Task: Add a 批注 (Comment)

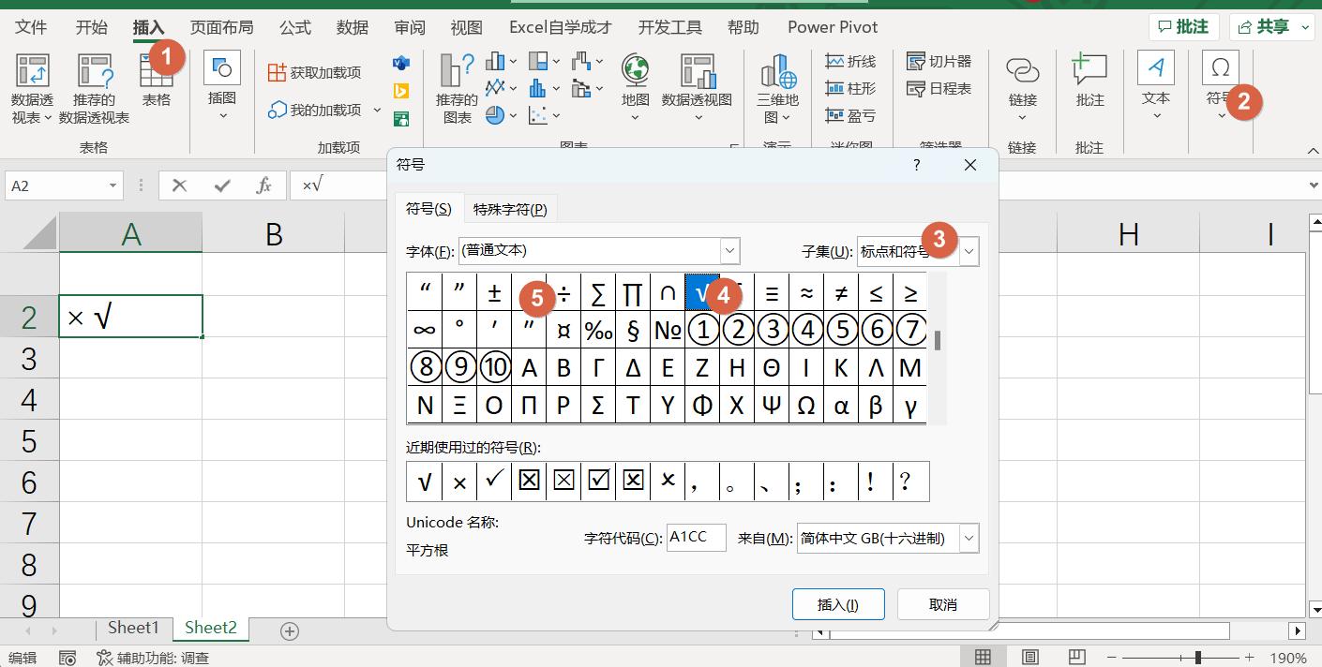Action: [1088, 84]
